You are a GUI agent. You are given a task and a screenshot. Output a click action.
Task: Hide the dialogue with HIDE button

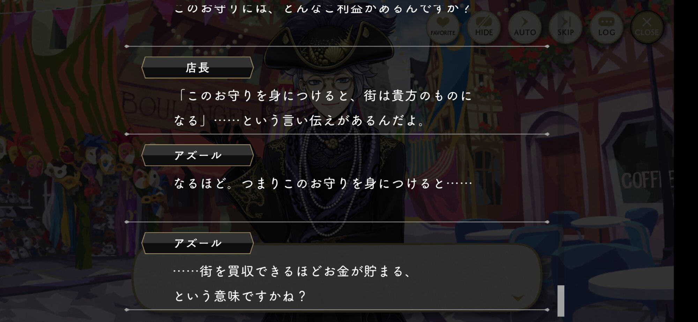click(x=484, y=27)
